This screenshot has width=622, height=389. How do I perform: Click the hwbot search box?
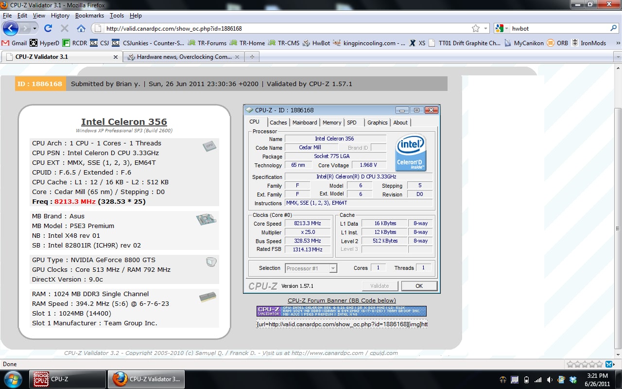tap(559, 28)
